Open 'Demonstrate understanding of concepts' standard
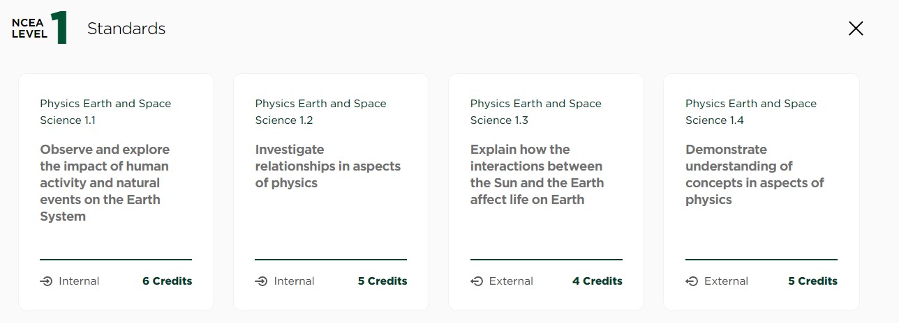 coord(755,175)
